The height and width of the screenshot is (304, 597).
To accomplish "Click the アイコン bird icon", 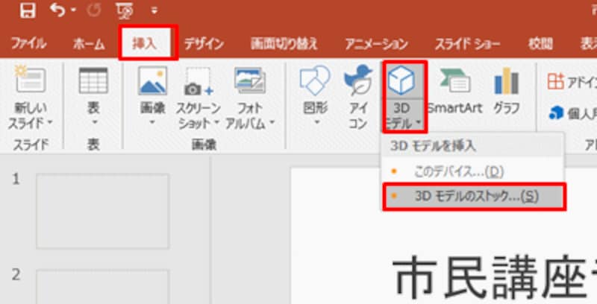I will point(358,79).
